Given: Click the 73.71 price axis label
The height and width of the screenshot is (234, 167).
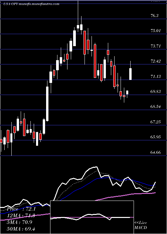Looking at the screenshot, I should point(156,46).
